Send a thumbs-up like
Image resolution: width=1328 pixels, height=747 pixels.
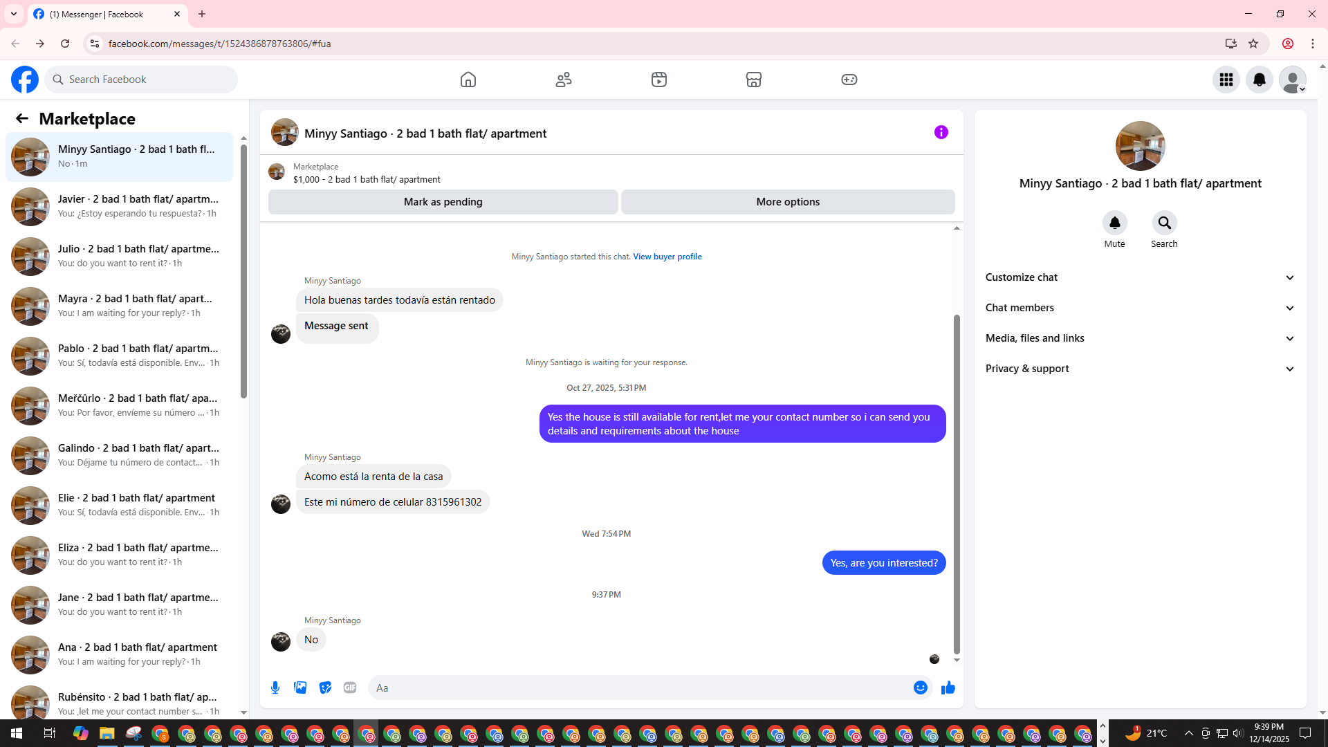(x=948, y=688)
